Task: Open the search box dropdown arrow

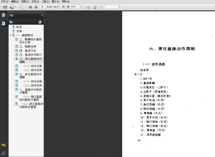Action: click(120, 7)
